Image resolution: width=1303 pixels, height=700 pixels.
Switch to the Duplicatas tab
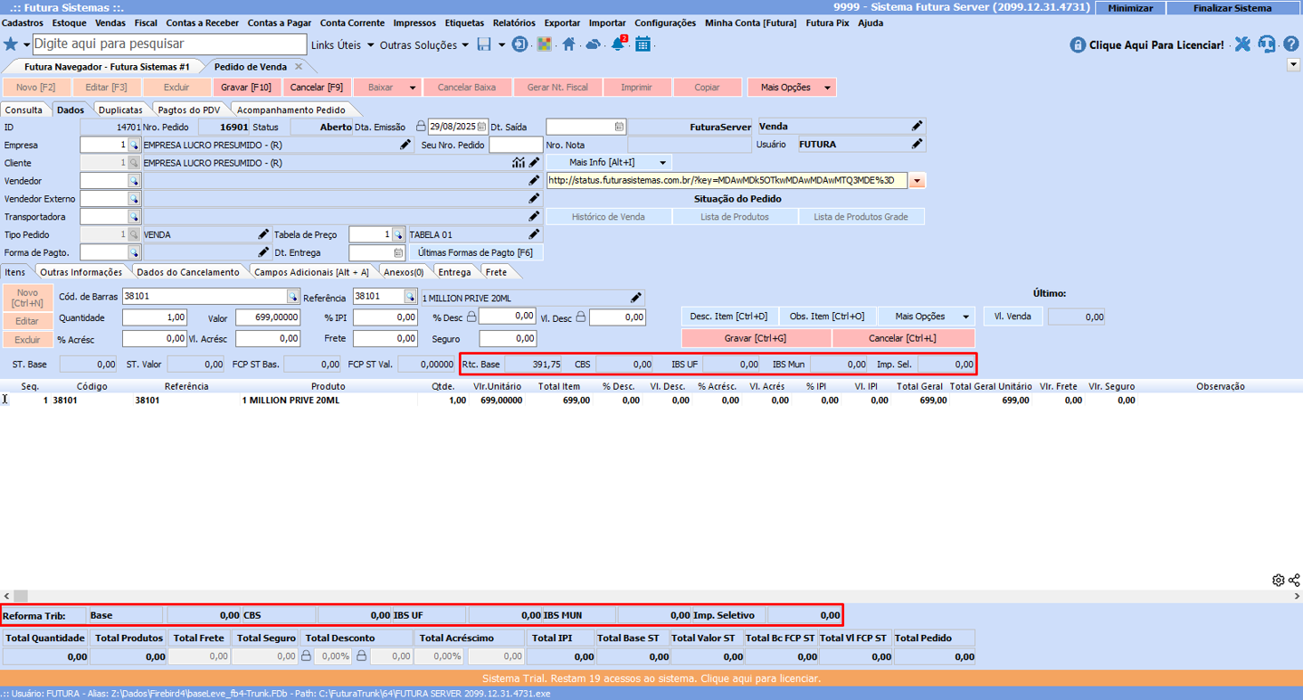click(x=120, y=110)
